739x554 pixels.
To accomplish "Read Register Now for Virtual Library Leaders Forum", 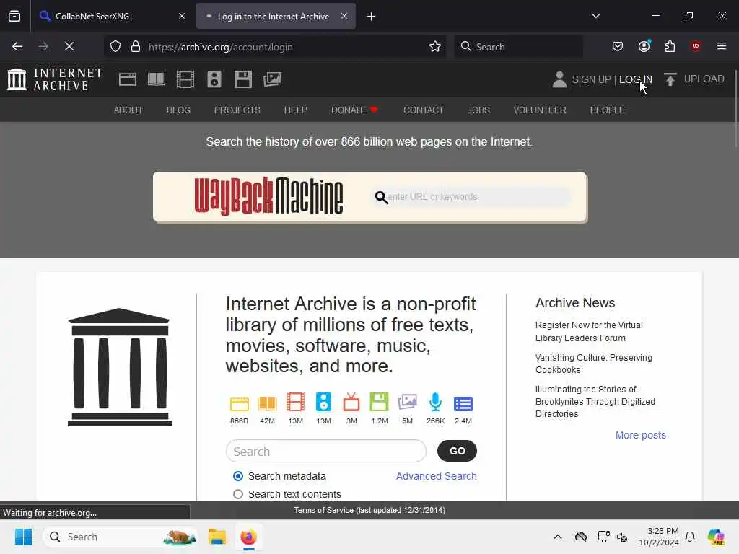I will pos(589,332).
